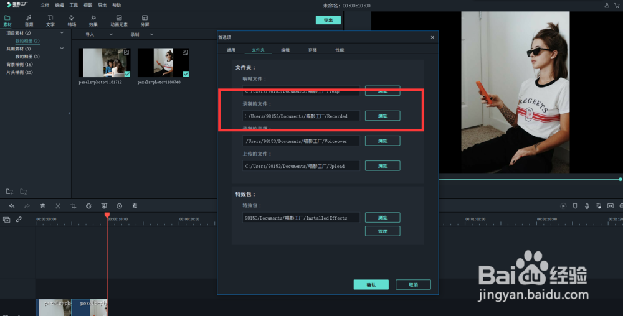
Task: Open the 导出 menu in menu bar
Action: click(102, 5)
